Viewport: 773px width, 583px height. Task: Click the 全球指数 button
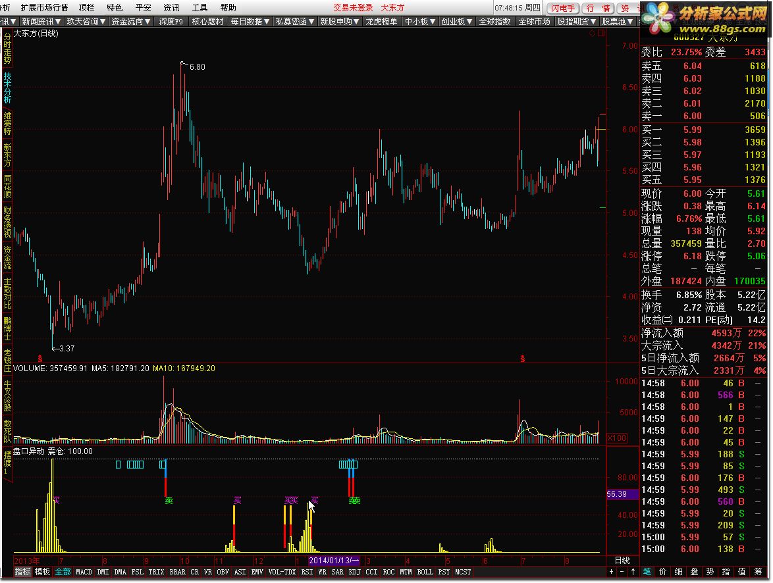495,21
